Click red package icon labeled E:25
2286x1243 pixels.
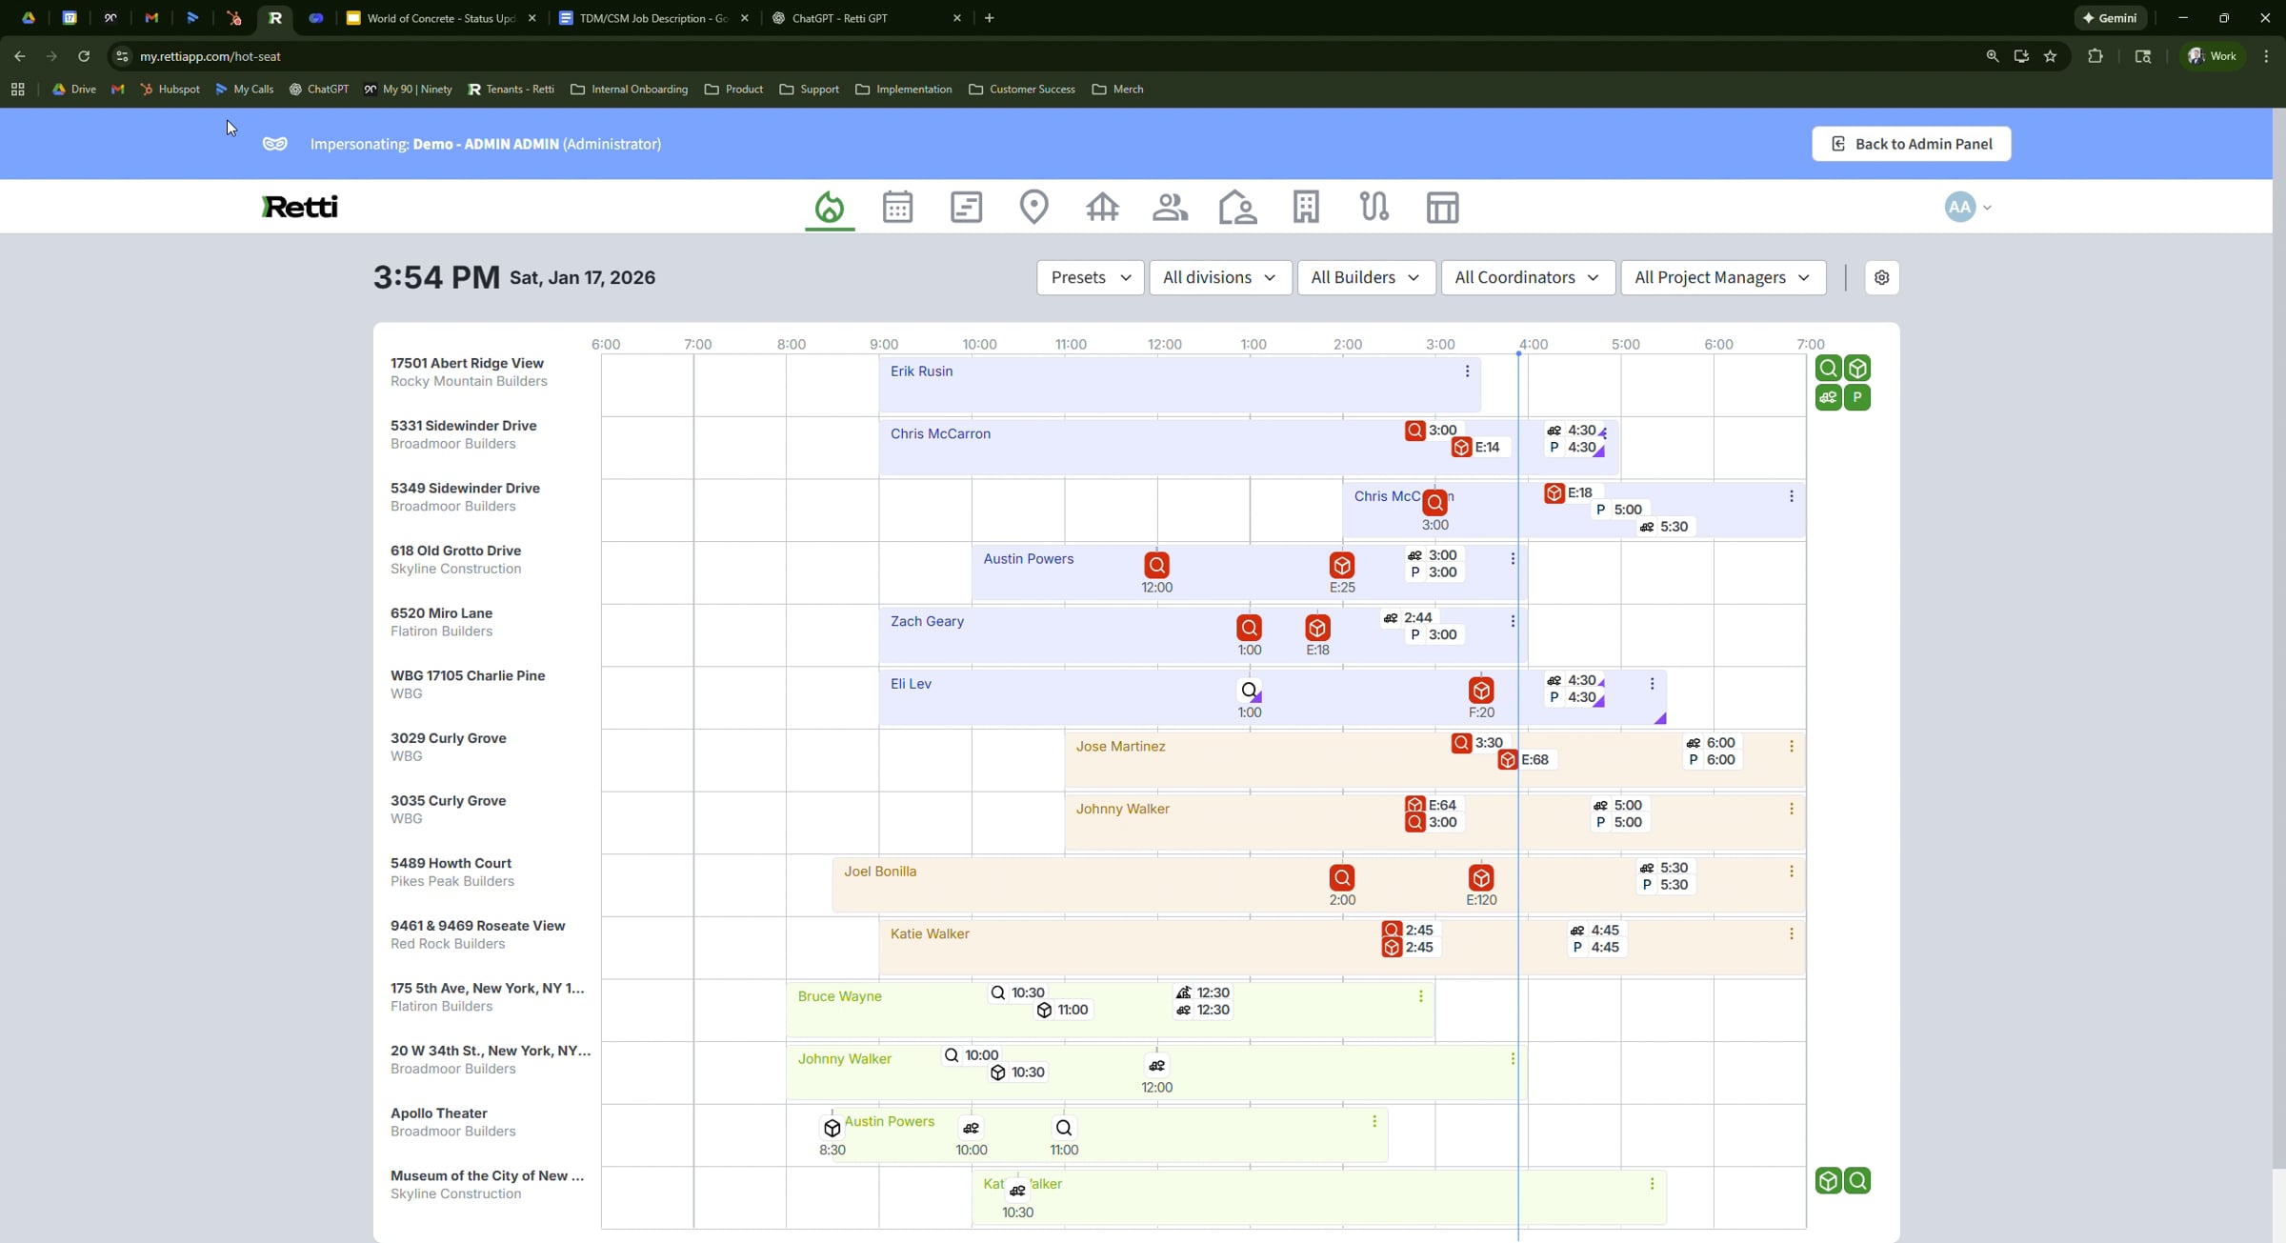tap(1341, 566)
